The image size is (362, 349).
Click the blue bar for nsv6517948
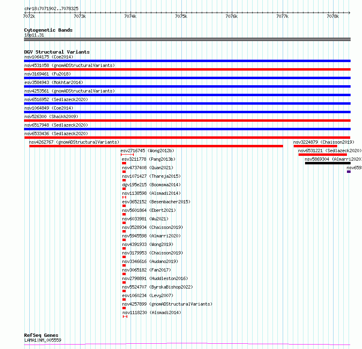pos(187,129)
